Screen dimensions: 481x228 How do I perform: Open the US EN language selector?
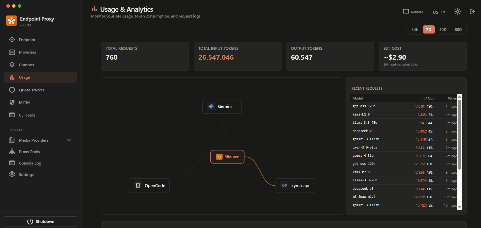click(439, 12)
